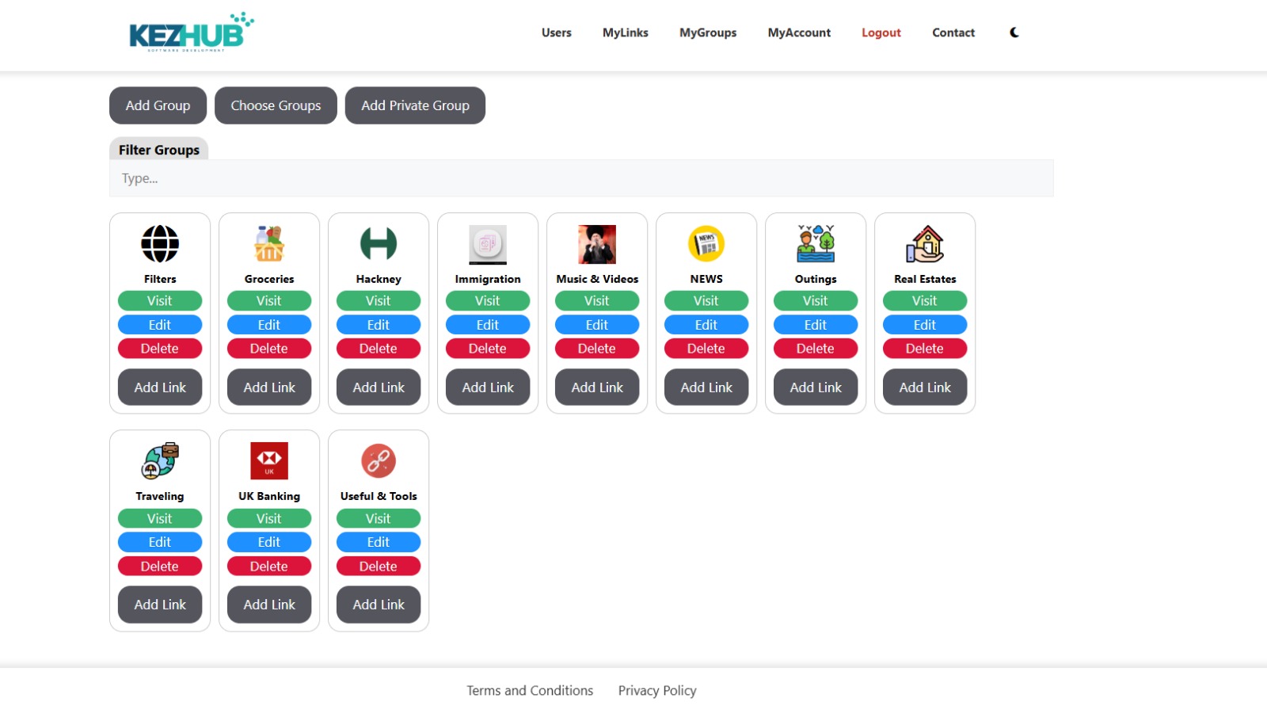Click the Hackney H logo icon
The image size is (1267, 710).
point(379,243)
